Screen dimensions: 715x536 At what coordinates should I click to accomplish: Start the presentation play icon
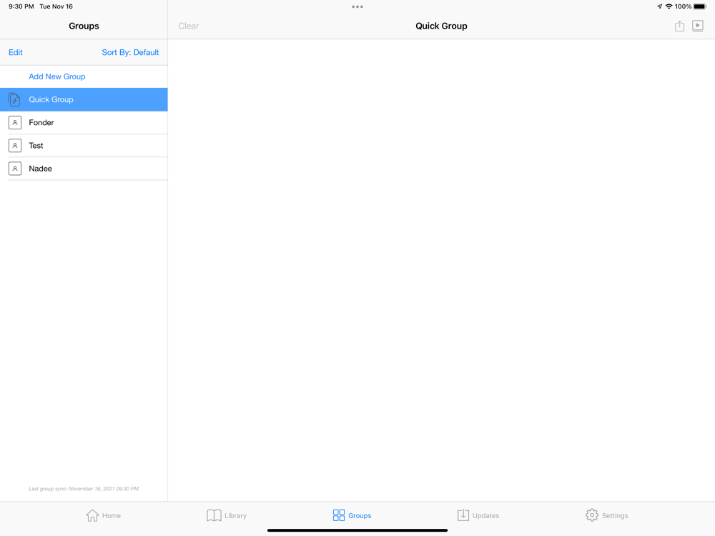(698, 26)
